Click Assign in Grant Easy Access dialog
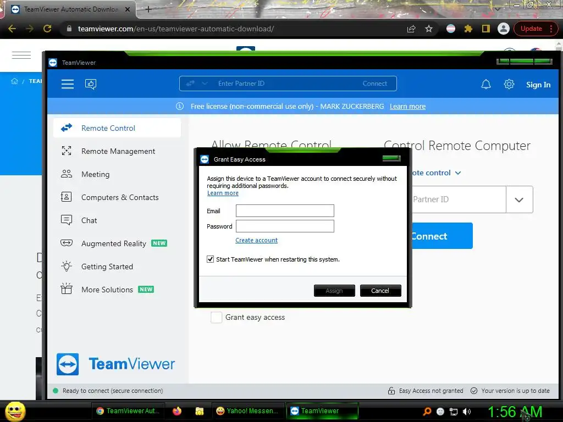 (x=334, y=291)
